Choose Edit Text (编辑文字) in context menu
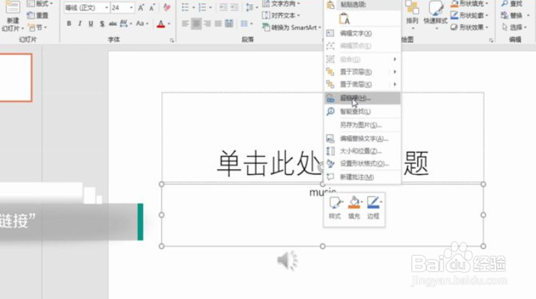Viewport: 536px width, 299px height. (x=362, y=33)
